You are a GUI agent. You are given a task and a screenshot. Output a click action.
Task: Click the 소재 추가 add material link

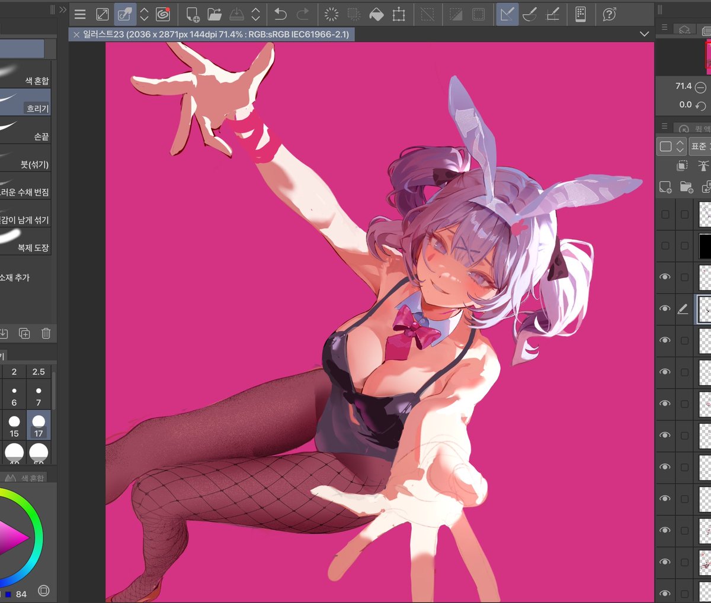pos(15,278)
